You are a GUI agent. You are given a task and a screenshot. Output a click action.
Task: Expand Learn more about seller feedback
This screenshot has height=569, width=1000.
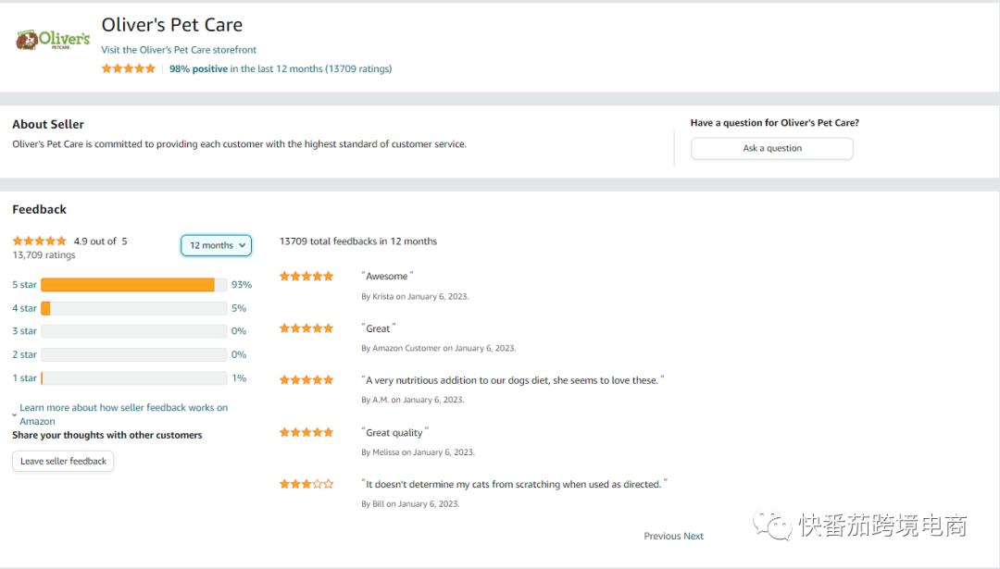pyautogui.click(x=123, y=414)
